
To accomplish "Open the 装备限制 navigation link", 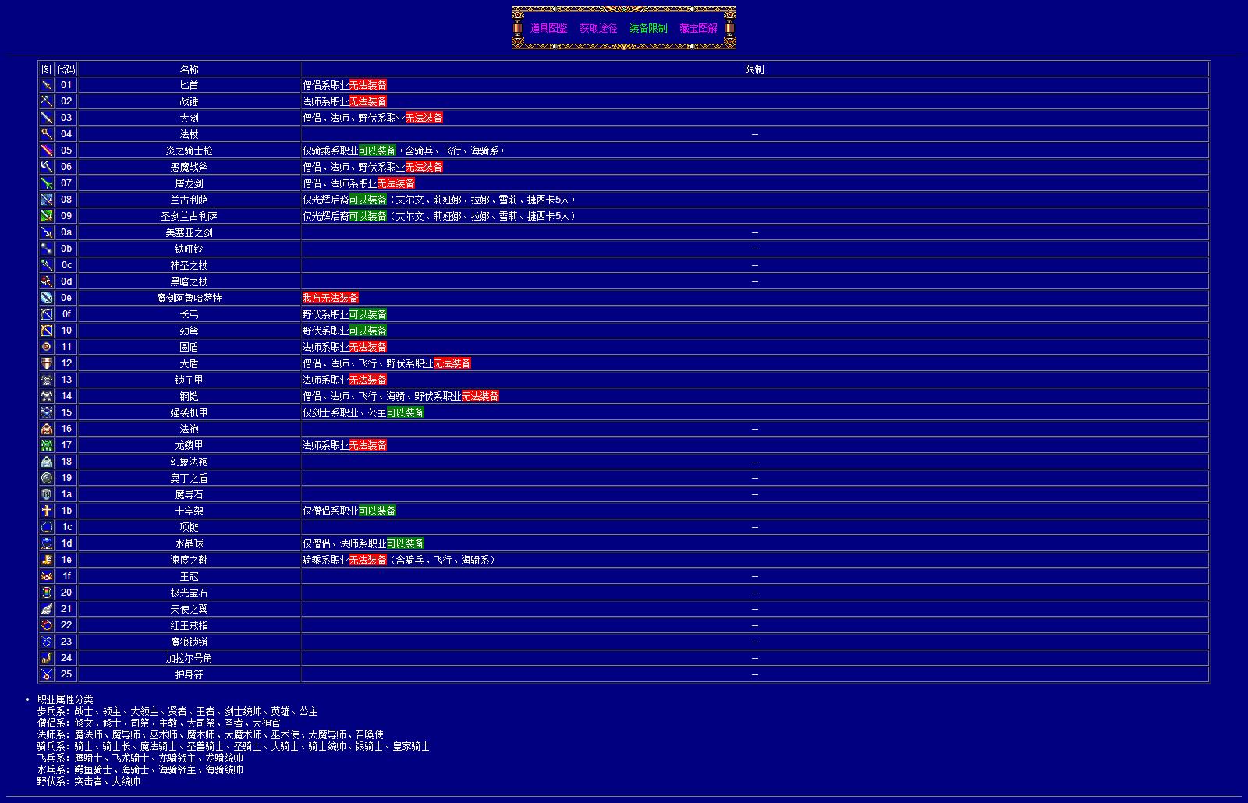I will click(648, 28).
